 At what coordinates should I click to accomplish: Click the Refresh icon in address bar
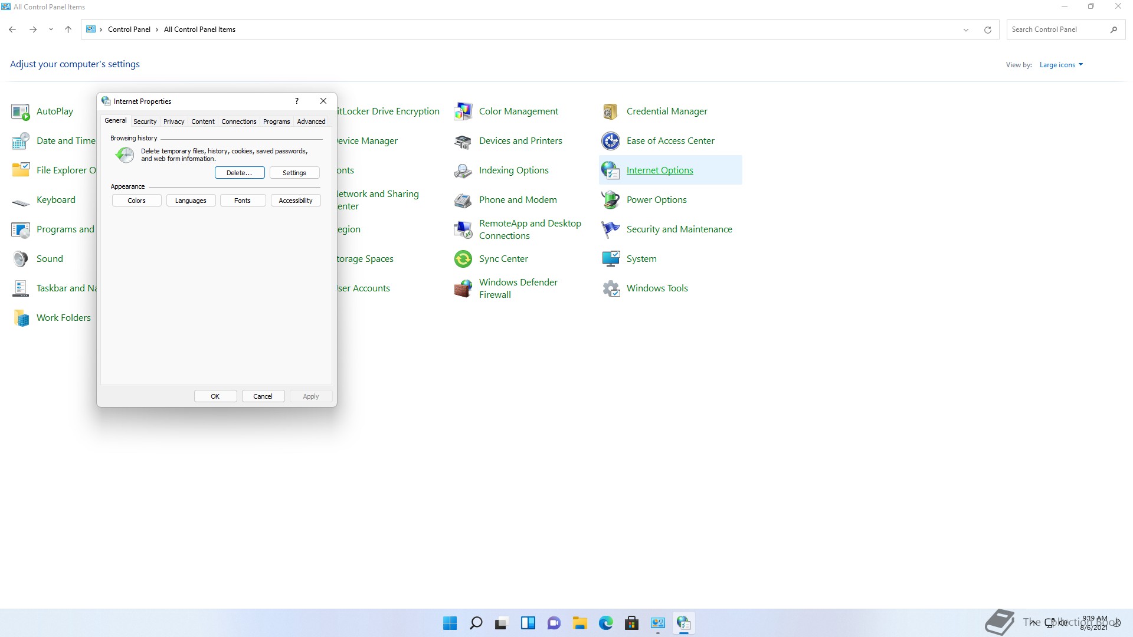(x=987, y=29)
